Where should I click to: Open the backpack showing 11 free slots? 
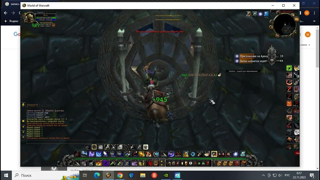click(x=243, y=163)
